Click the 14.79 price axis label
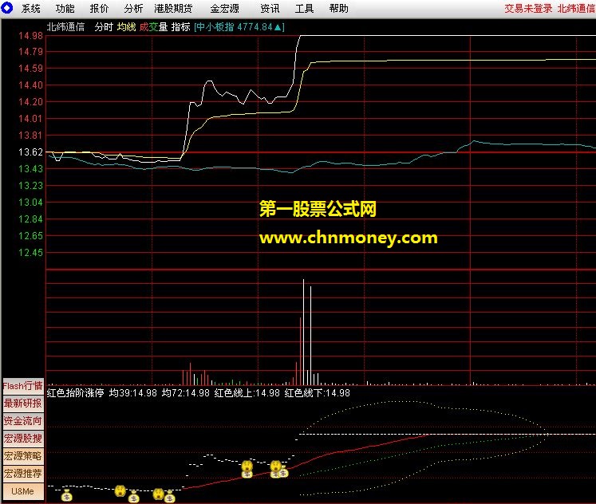The height and width of the screenshot is (504, 596). pos(30,52)
